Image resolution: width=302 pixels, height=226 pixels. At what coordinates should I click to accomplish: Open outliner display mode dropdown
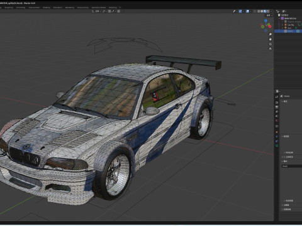[x=278, y=11]
